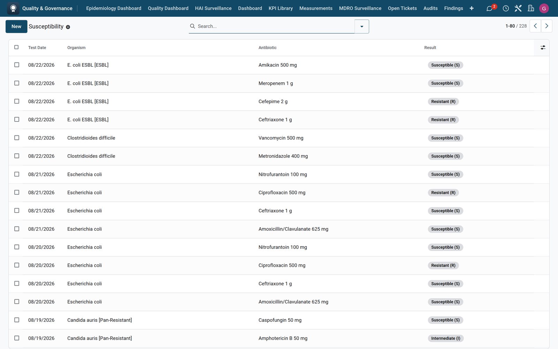The width and height of the screenshot is (558, 349).
Task: Open the Audits menu
Action: [430, 8]
